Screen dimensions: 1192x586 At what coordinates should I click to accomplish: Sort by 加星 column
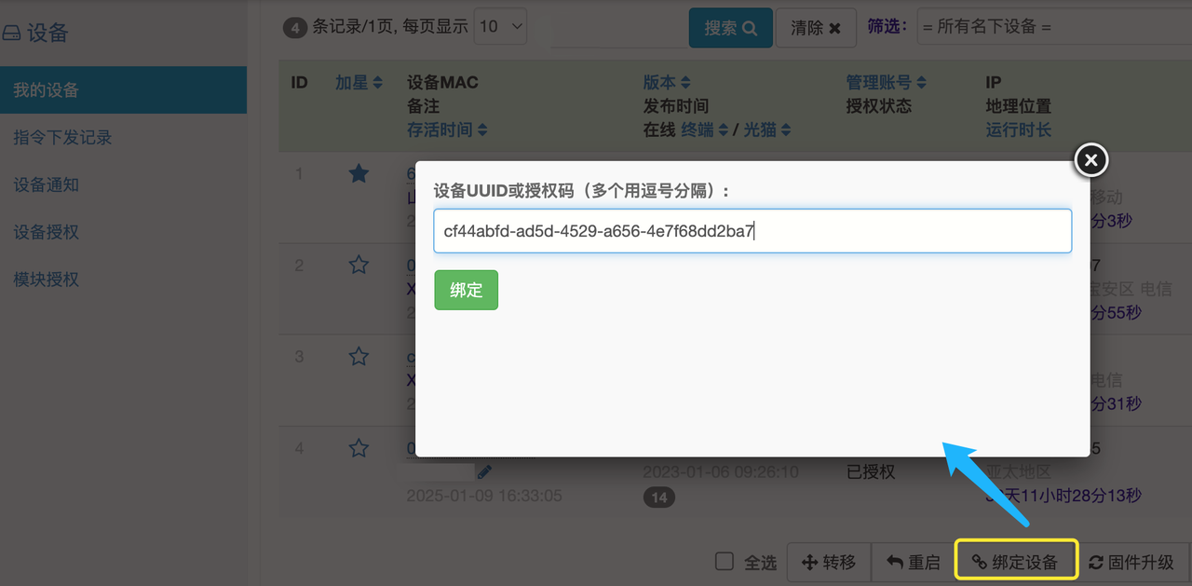click(359, 82)
